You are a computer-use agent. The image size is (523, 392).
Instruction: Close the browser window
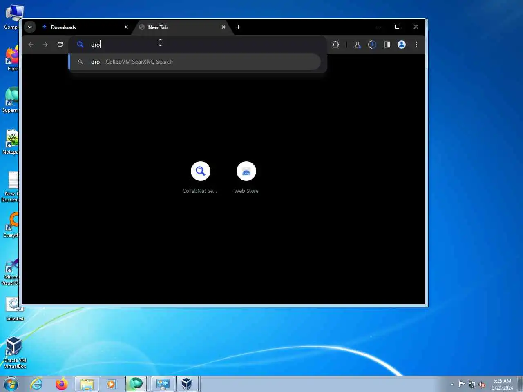(x=416, y=27)
